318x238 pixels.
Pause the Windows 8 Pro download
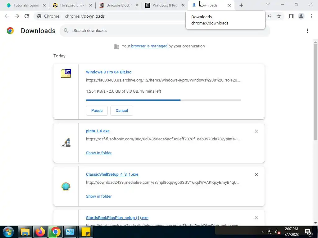[x=97, y=111]
